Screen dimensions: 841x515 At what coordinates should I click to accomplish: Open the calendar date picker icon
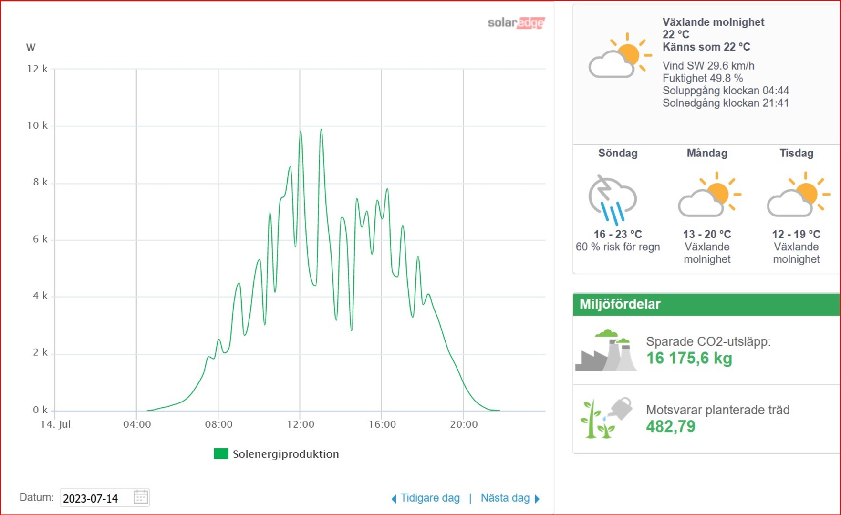tap(140, 497)
